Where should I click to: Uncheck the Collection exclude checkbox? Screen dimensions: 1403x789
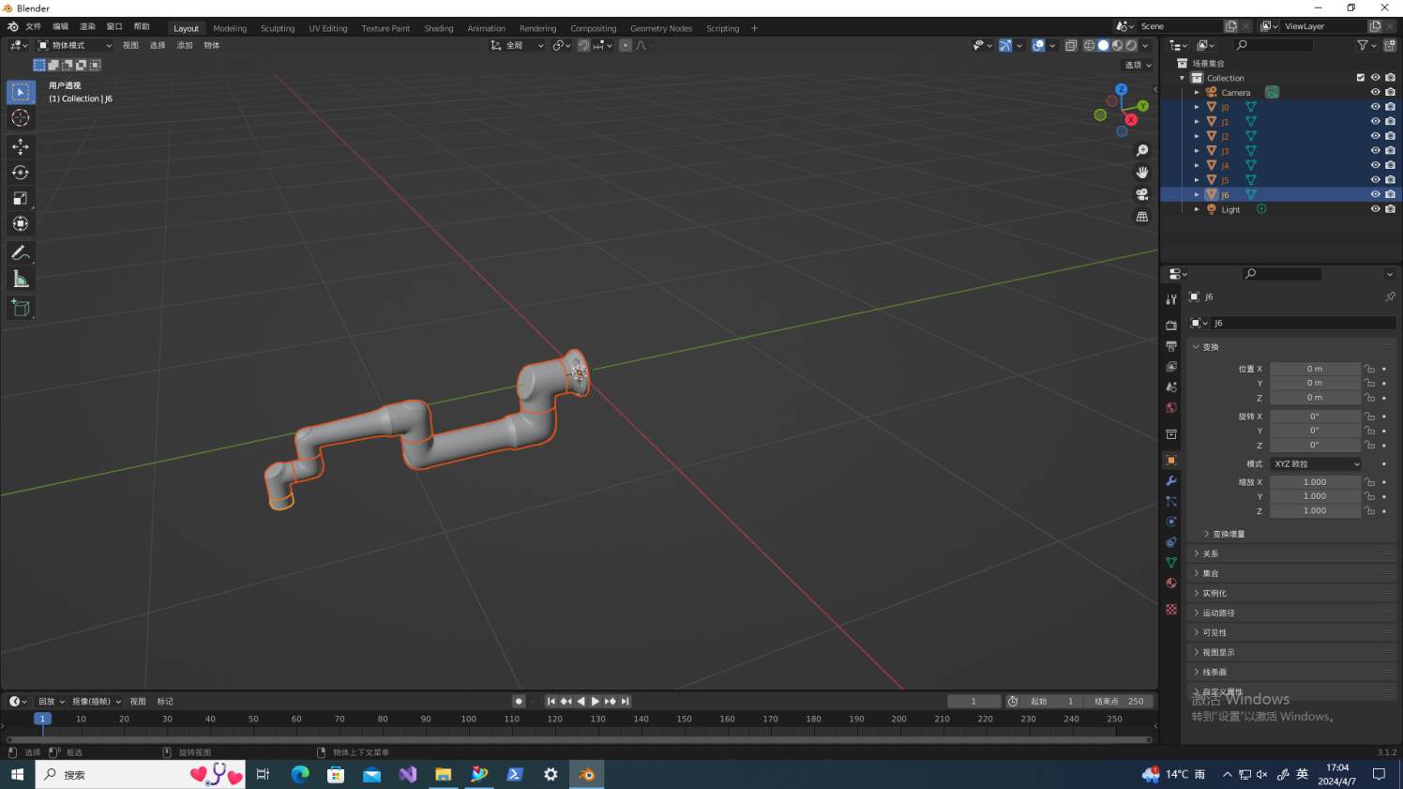pos(1361,78)
